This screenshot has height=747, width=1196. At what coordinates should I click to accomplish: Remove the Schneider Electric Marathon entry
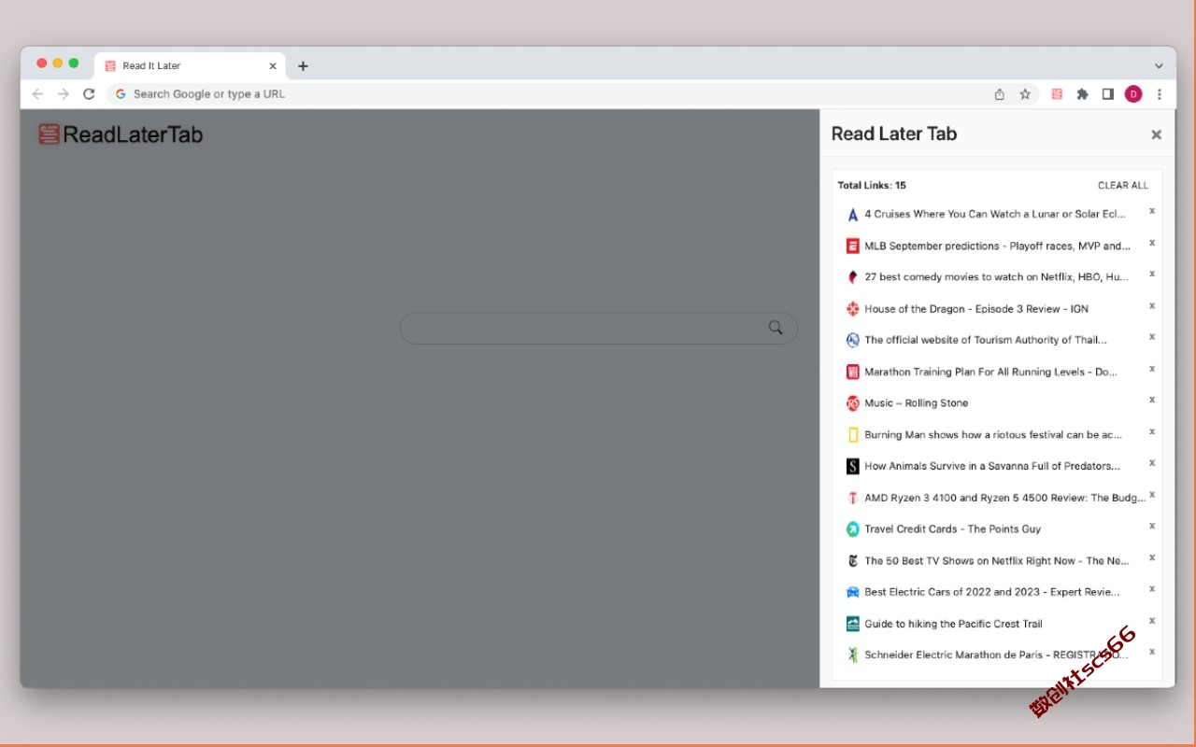pos(1152,652)
